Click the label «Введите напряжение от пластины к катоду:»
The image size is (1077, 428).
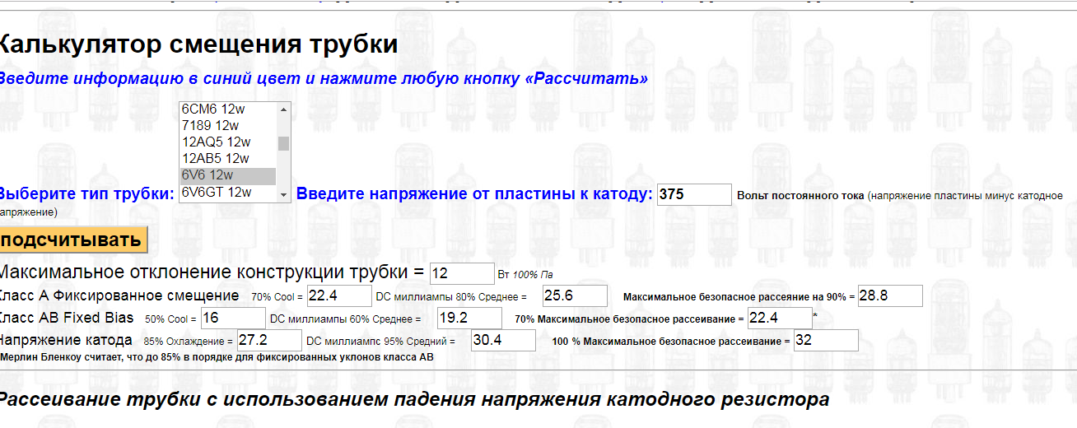pyautogui.click(x=474, y=194)
